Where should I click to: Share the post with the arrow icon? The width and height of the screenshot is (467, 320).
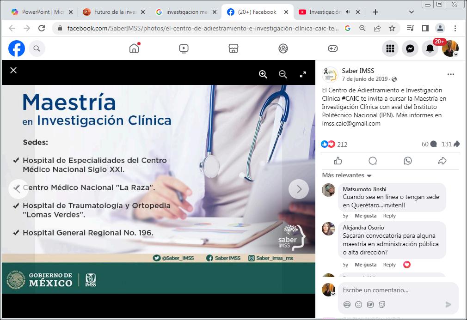coord(442,161)
